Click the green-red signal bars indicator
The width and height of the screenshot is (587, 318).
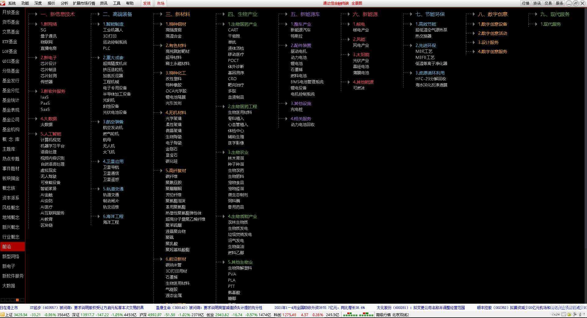(358, 315)
